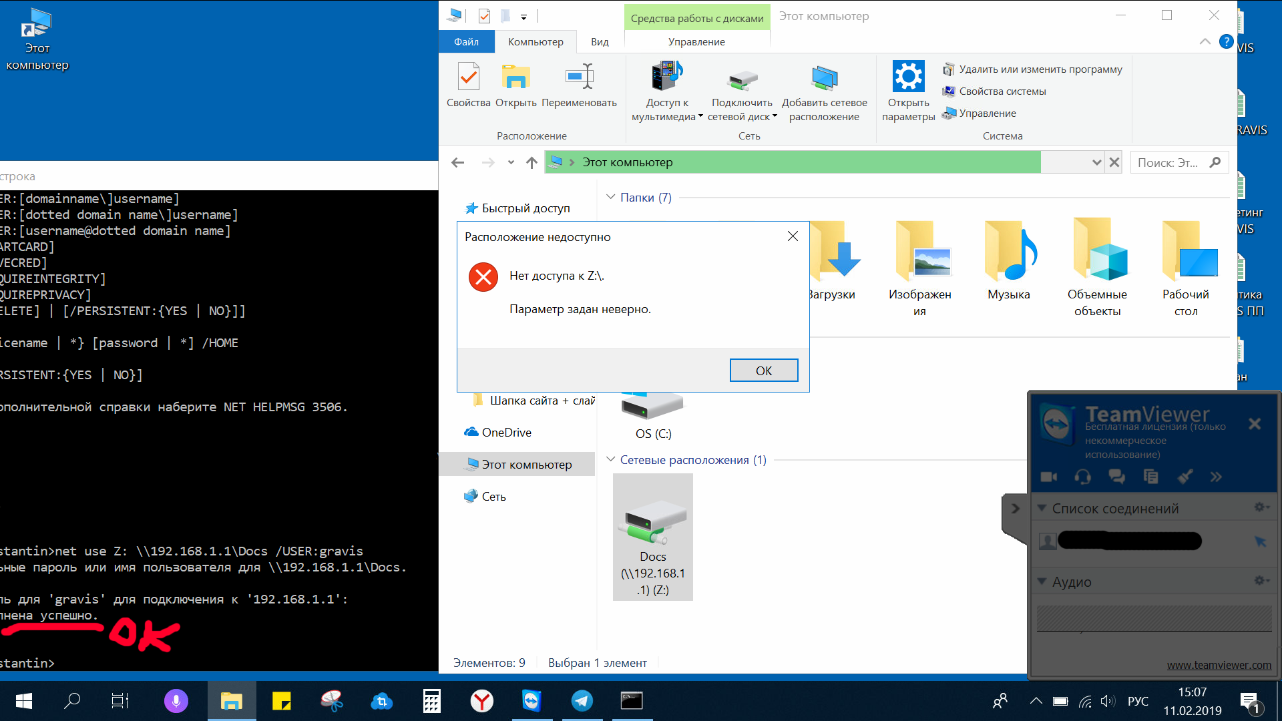1282x721 pixels.
Task: Select Сеть in the navigation pane
Action: [x=493, y=497]
